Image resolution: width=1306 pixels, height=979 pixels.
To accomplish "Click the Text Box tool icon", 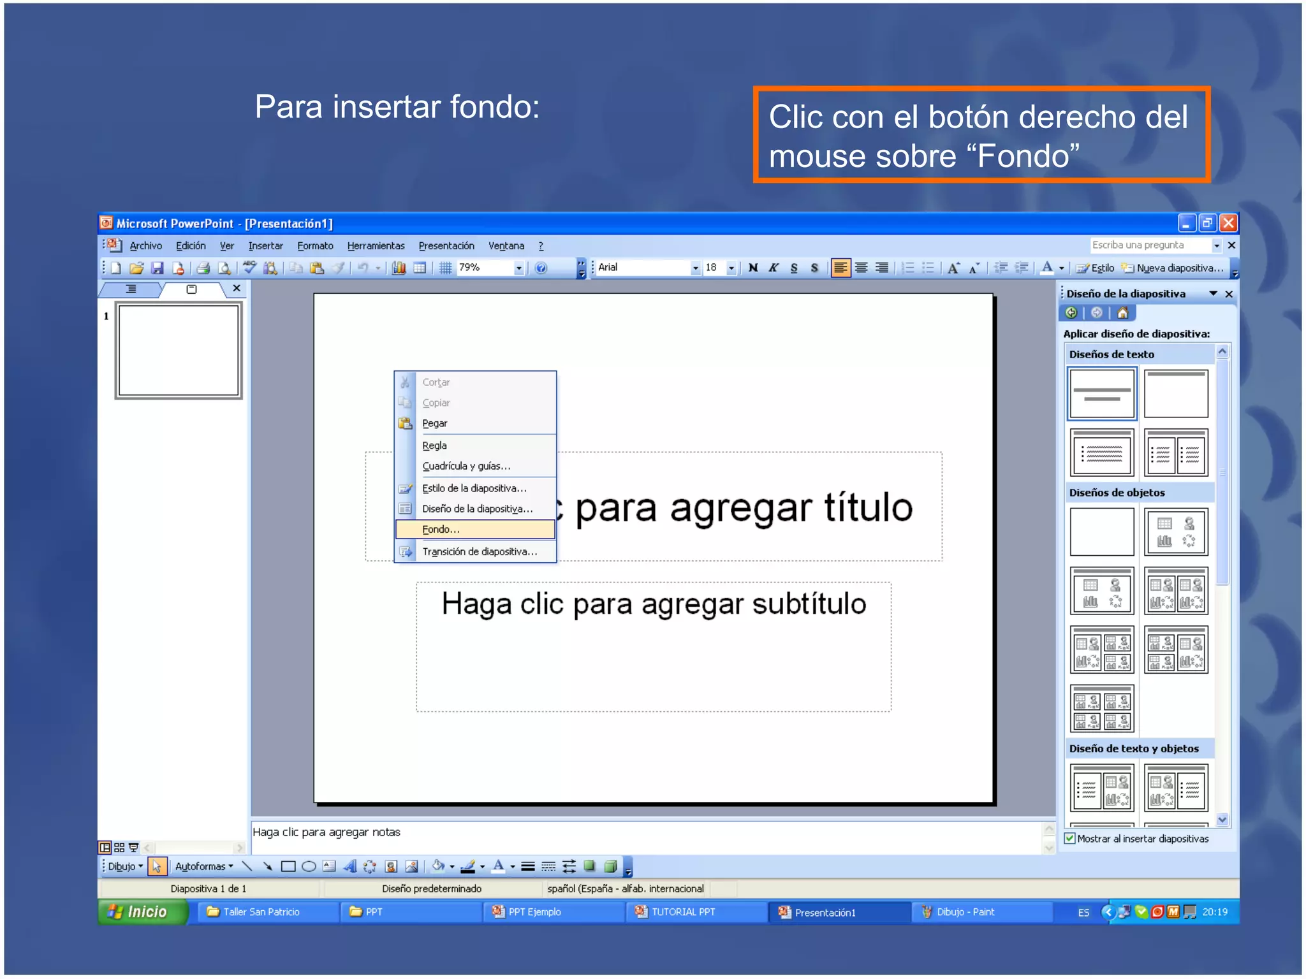I will [329, 866].
